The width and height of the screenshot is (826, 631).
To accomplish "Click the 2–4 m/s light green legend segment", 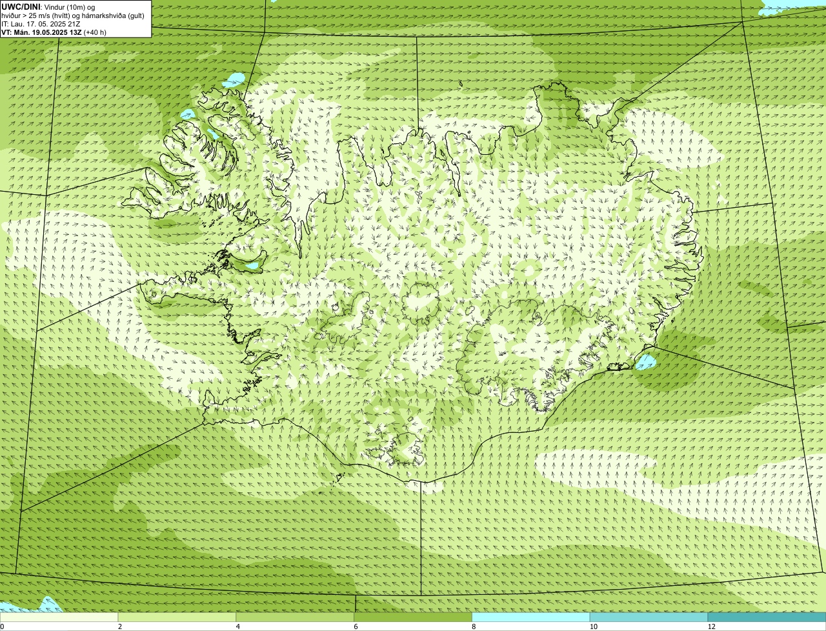I will (177, 617).
